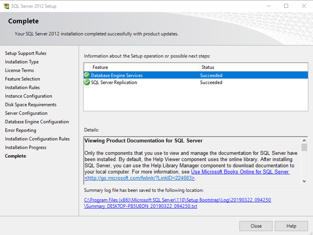Click scroll up arrow in Details box
313x235 pixels.
pos(304,140)
